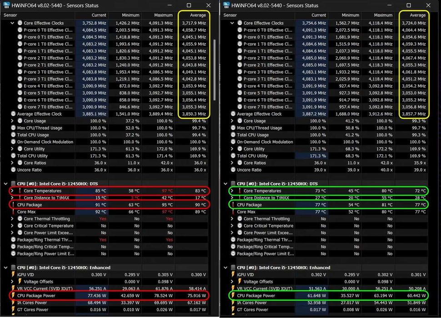Image resolution: width=441 pixels, height=318 pixels.
Task: Select Core Power Limit Excee row, right window
Action: 329,233
